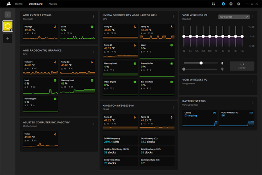Open Kingston DRAM panel menu
Viewport: 262px width, 175px height.
pyautogui.click(x=173, y=107)
